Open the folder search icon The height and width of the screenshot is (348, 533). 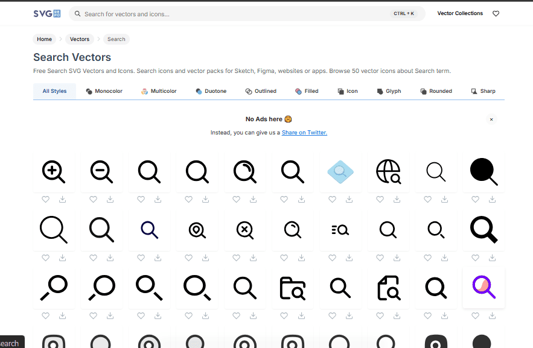[x=293, y=288]
